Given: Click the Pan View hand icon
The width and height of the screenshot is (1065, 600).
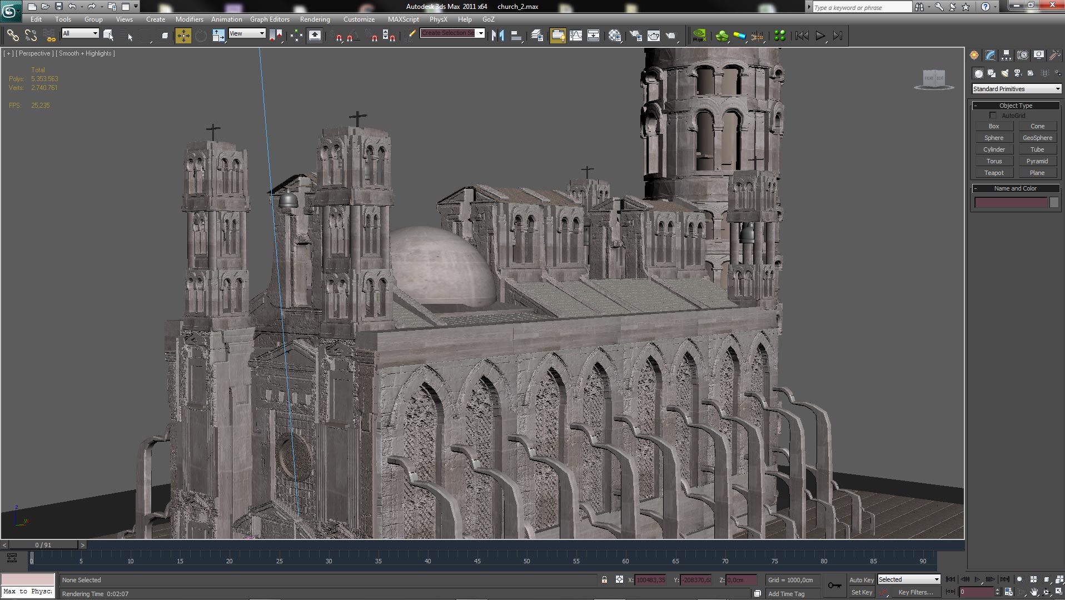Looking at the screenshot, I should pyautogui.click(x=1034, y=592).
